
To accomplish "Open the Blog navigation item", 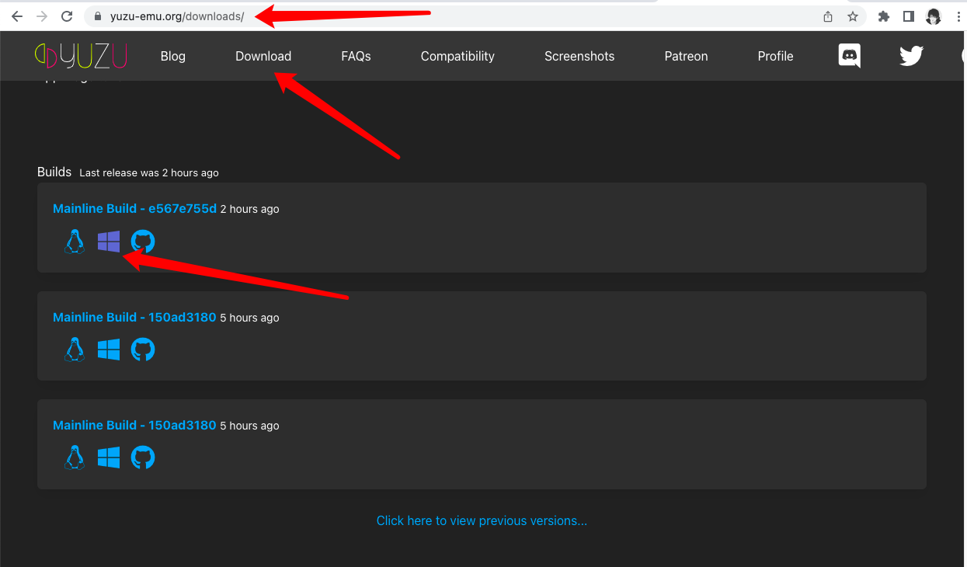I will (172, 56).
